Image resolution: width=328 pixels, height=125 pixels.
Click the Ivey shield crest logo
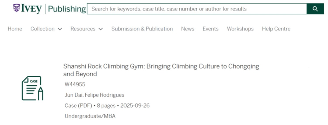(x=16, y=8)
